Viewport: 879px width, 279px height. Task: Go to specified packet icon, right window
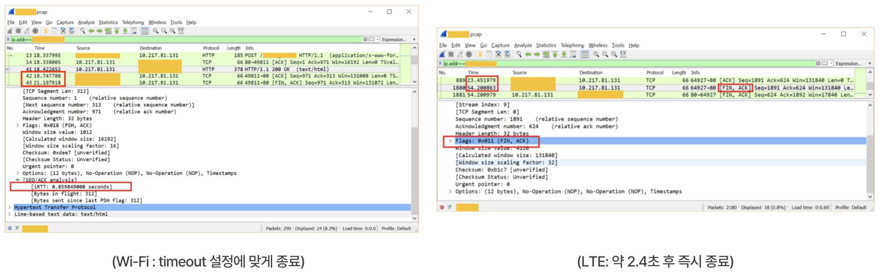point(546,54)
